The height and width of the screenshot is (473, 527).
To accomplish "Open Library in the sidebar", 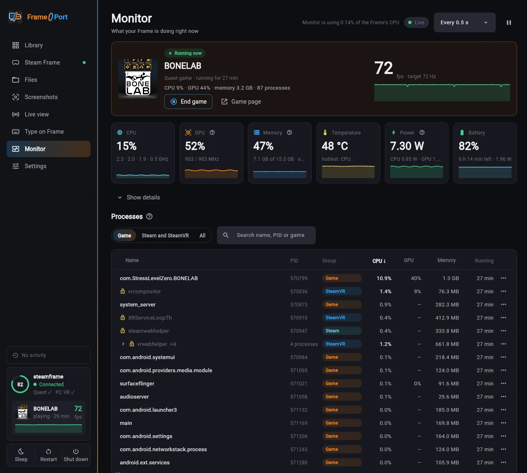I will pos(49,45).
